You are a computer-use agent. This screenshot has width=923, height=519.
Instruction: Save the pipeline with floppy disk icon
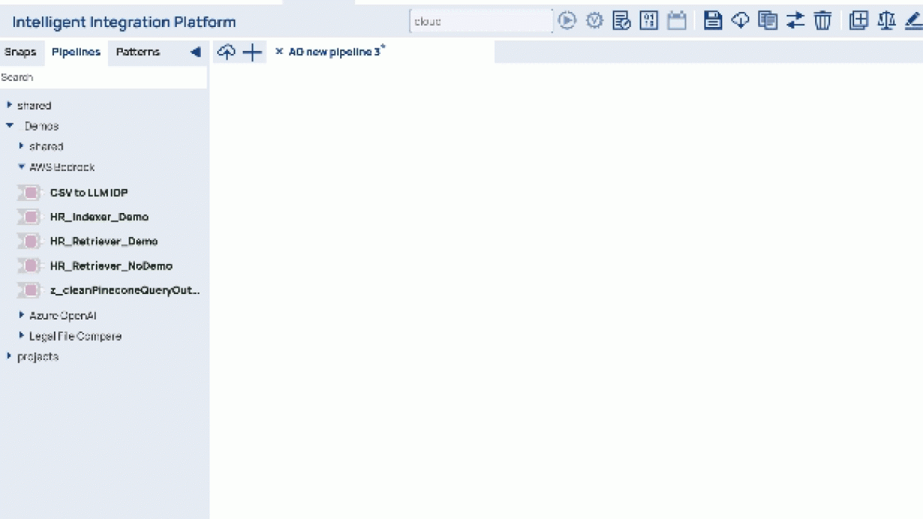pos(713,21)
